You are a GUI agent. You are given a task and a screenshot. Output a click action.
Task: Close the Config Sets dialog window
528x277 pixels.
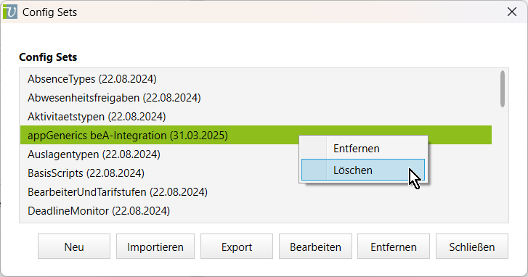pos(512,12)
